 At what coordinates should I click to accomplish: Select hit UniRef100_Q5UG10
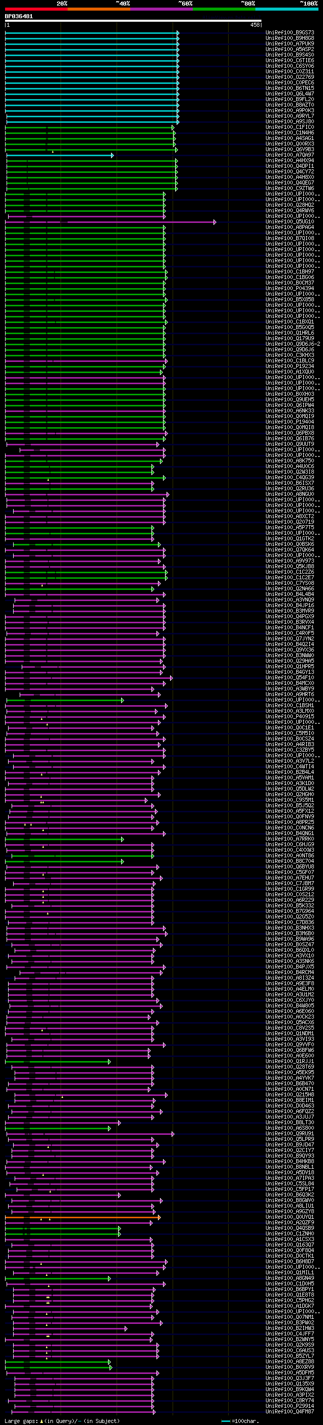pyautogui.click(x=289, y=222)
